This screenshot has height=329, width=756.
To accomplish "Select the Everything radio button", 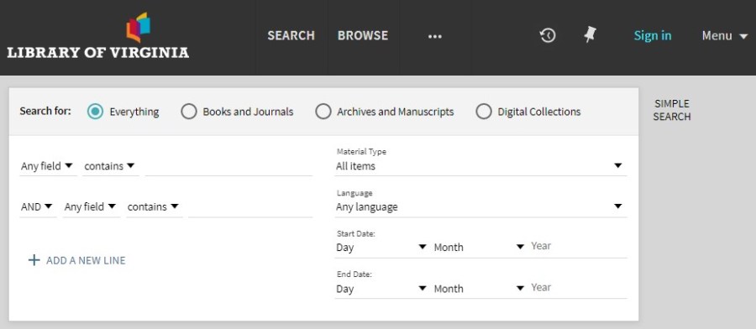I will [95, 112].
